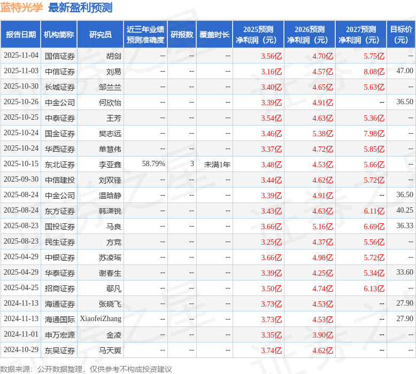The image size is (416, 374).
Task: Click researcher name 邹兰兰
Action: click(110, 87)
